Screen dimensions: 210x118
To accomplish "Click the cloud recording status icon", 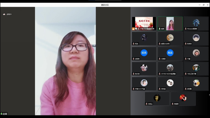I will coord(4,14).
